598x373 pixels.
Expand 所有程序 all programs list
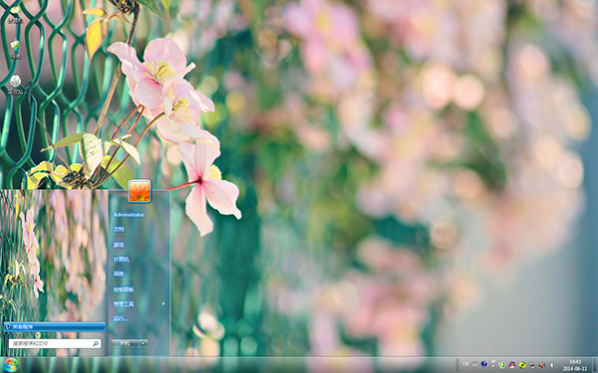click(55, 326)
